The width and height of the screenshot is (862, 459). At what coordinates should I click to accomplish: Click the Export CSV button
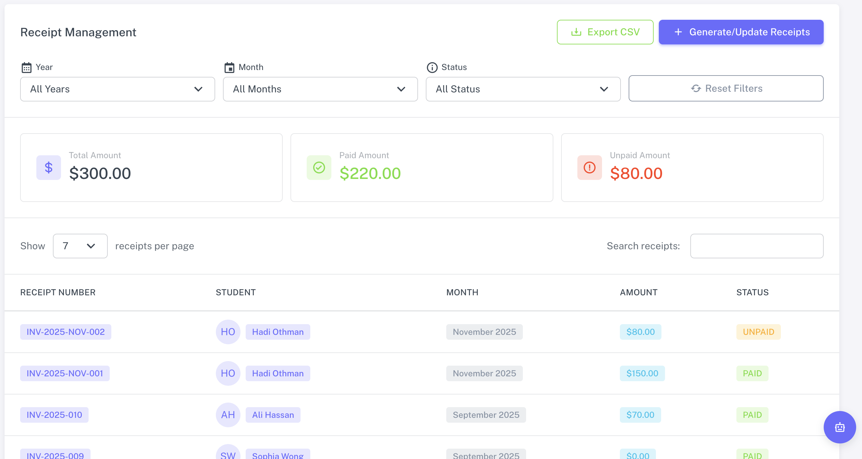coord(605,32)
